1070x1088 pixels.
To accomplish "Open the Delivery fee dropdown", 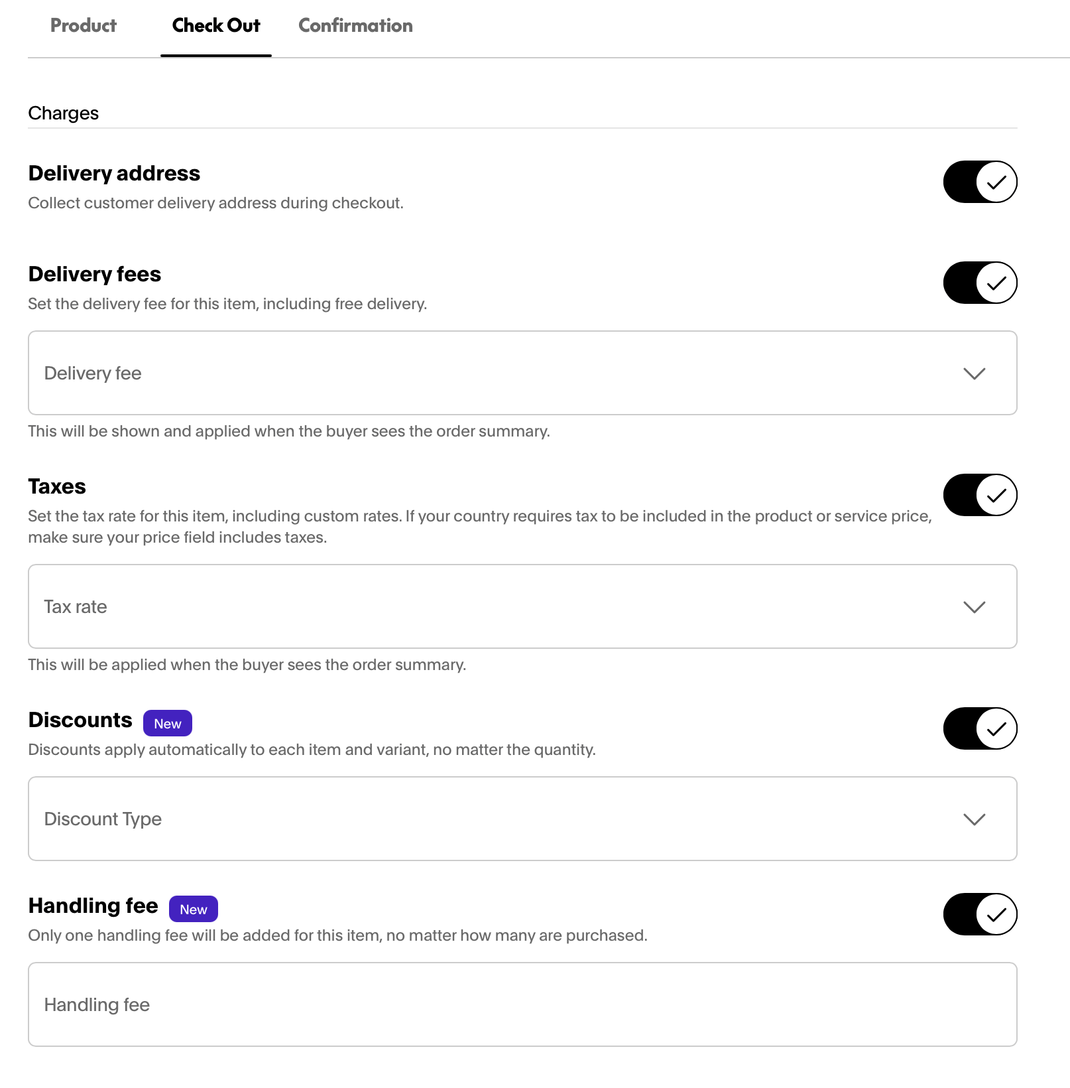I will tap(522, 373).
